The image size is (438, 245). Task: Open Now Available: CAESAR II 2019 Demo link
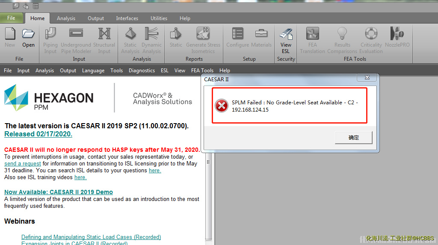pyautogui.click(x=59, y=192)
